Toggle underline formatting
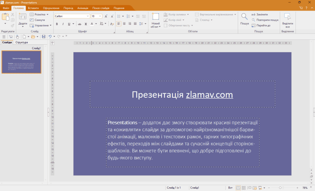Viewport: 315px width, 191px height. (x=69, y=24)
